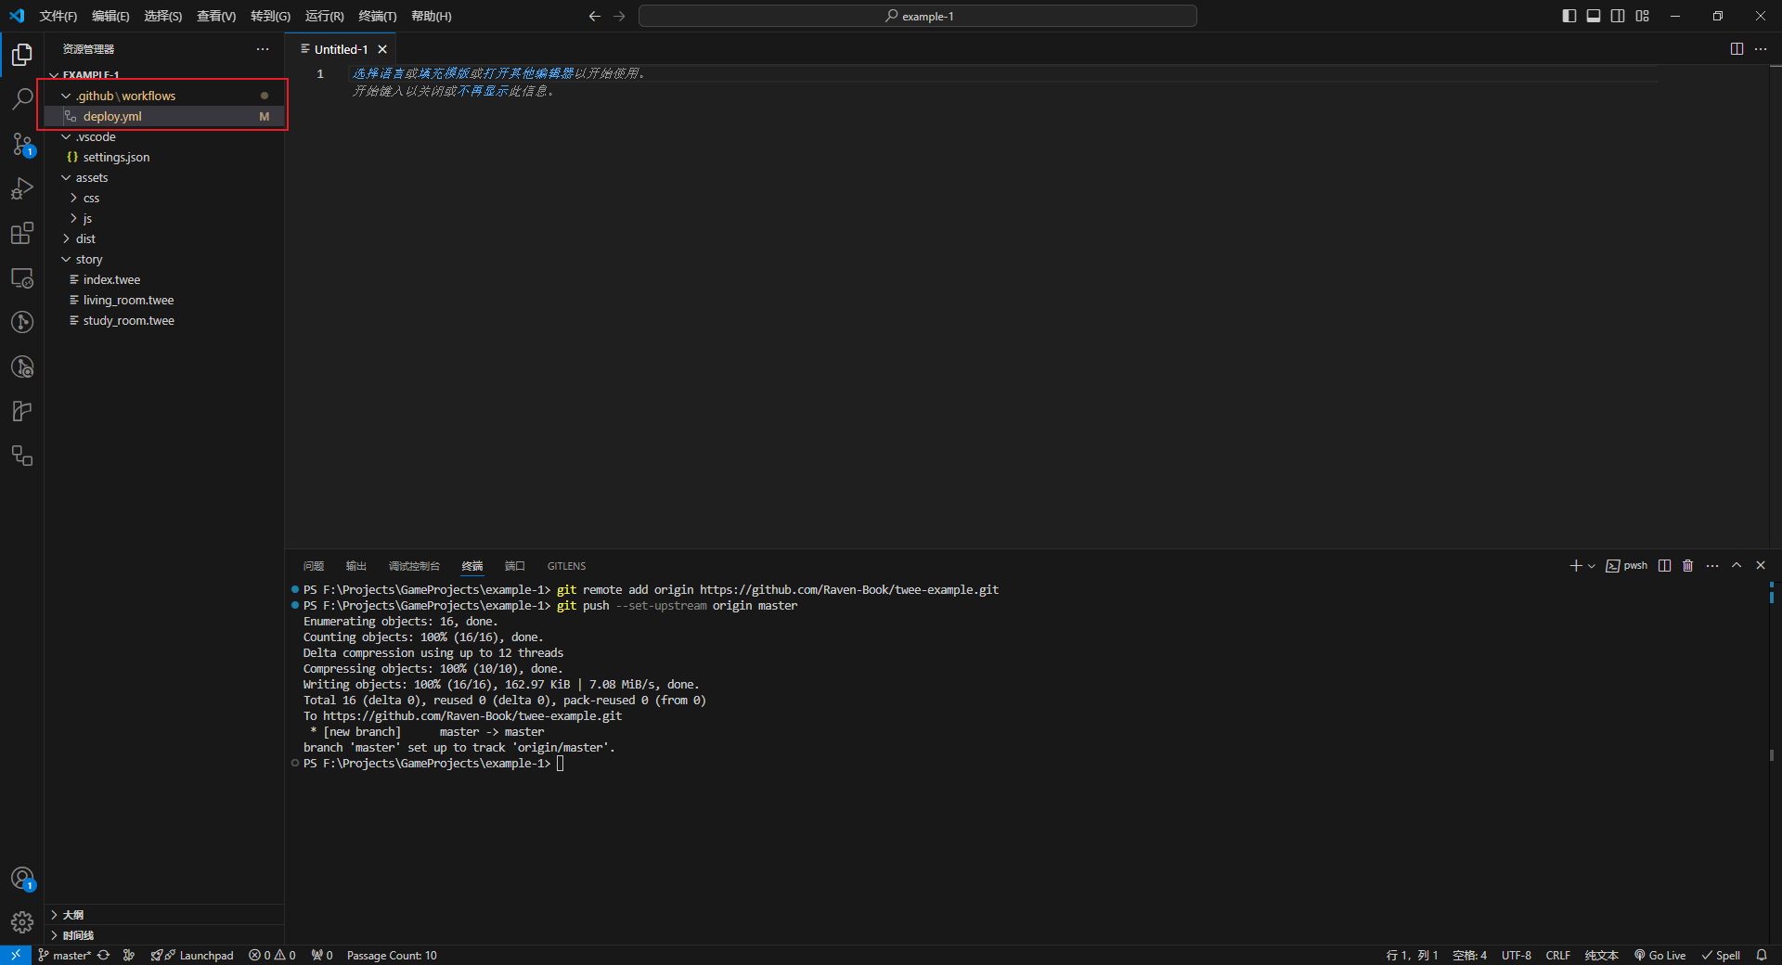
Task: Switch to the 输出 output tab
Action: point(356,566)
